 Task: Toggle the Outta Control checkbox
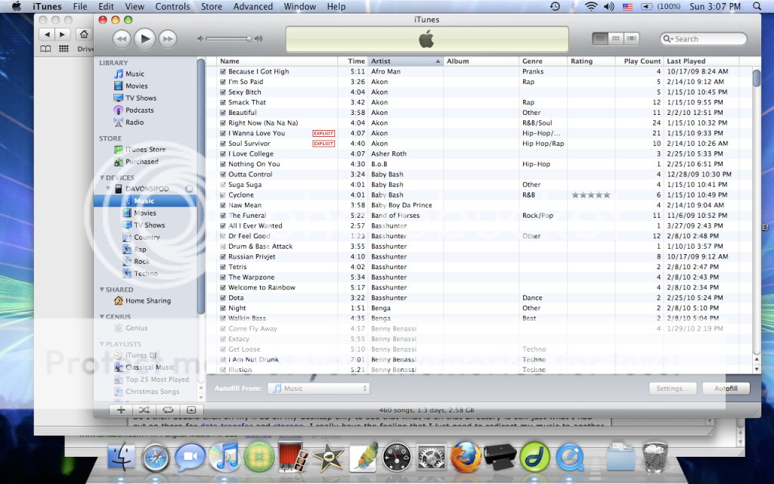[x=223, y=175]
